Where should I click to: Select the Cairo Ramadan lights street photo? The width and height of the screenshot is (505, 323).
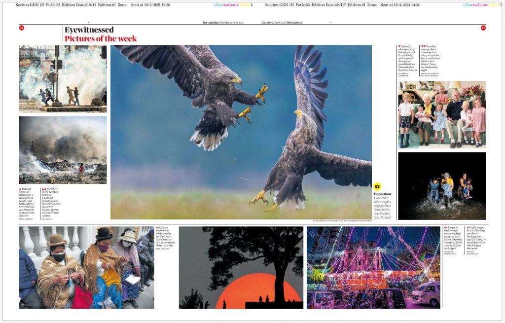pyautogui.click(x=373, y=267)
